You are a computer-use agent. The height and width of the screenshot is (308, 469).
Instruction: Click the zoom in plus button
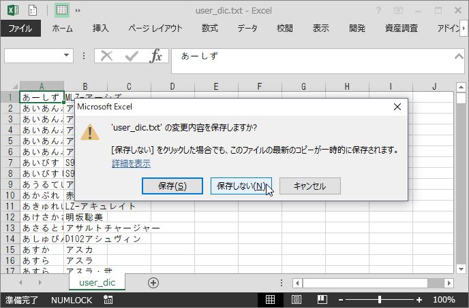(x=419, y=300)
